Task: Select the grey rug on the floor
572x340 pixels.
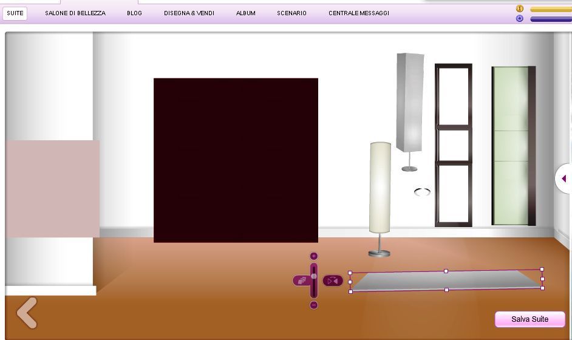Action: pyautogui.click(x=446, y=280)
